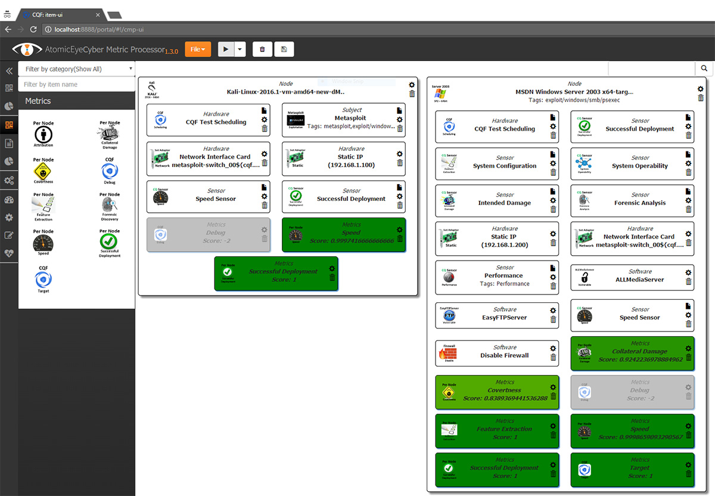Click the Filter by item name field
715x496 pixels.
(x=76, y=85)
